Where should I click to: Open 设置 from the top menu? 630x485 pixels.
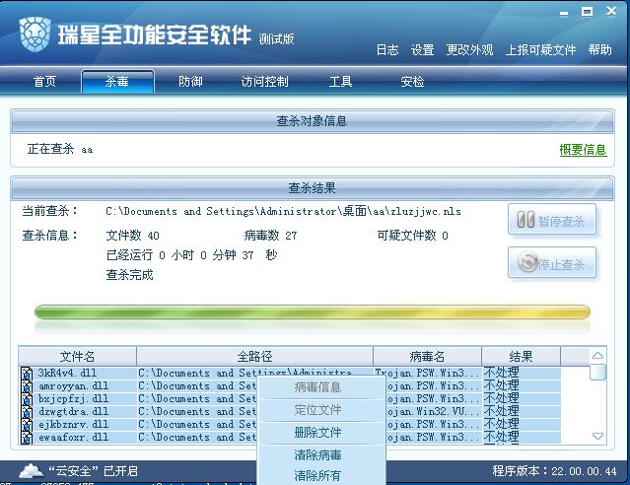[422, 50]
